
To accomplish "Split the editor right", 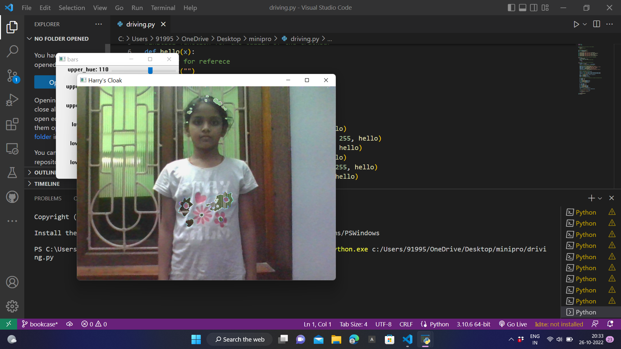I will click(x=596, y=24).
